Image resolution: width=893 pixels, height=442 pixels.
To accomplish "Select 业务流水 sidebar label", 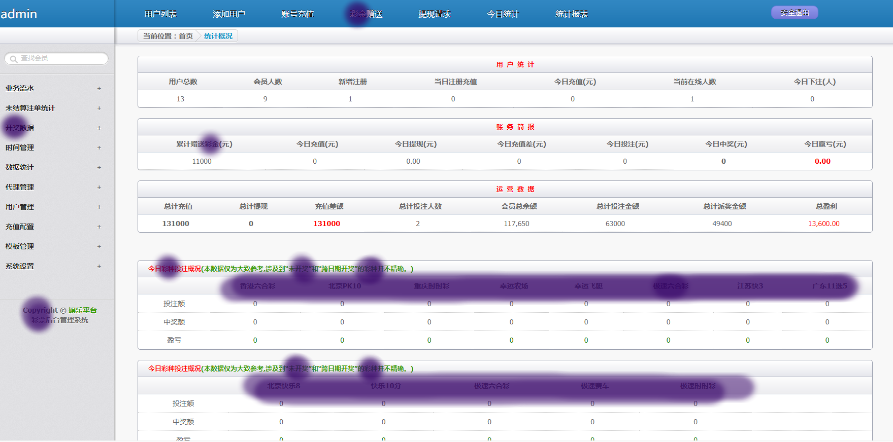I will (20, 88).
